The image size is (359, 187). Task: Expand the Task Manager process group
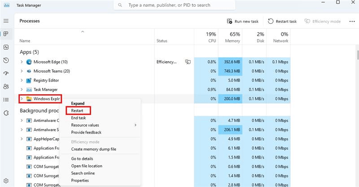(22, 90)
